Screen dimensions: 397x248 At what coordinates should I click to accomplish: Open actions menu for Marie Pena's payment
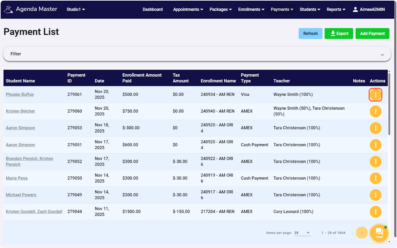coord(375,178)
